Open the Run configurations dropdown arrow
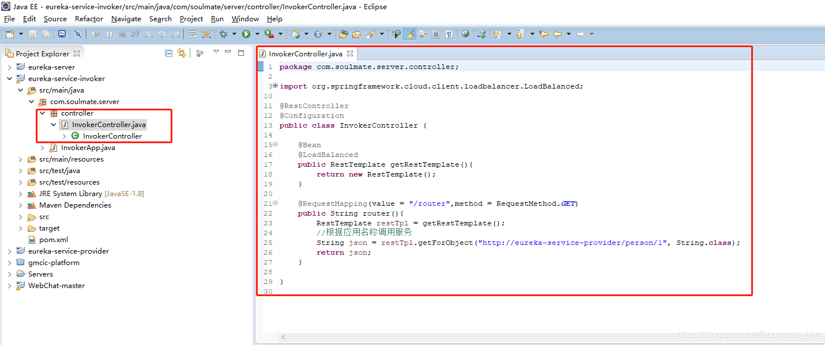 tap(257, 34)
